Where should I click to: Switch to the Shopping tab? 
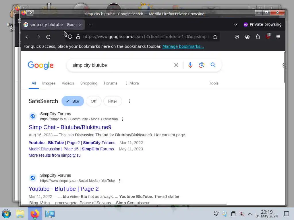tap(89, 83)
